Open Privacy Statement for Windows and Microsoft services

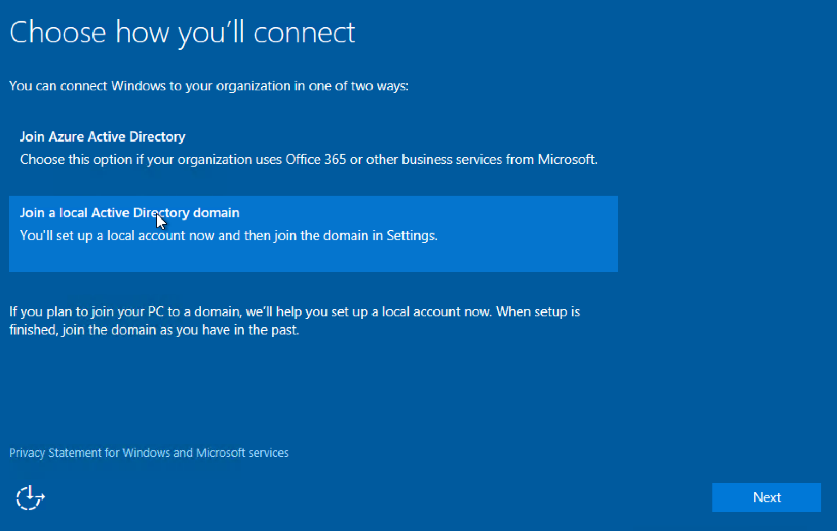[149, 452]
